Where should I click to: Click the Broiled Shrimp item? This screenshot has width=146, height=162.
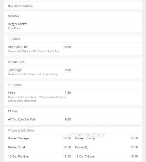point(85,138)
